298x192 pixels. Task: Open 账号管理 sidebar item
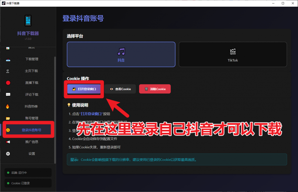(x=28, y=118)
